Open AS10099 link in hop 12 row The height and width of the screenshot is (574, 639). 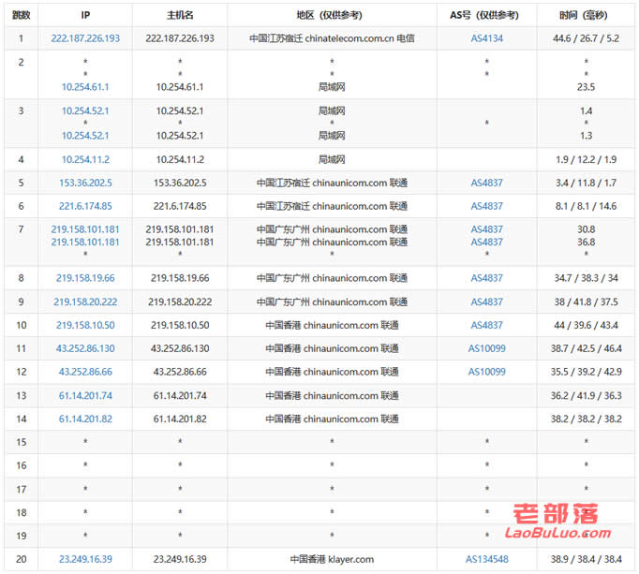486,372
